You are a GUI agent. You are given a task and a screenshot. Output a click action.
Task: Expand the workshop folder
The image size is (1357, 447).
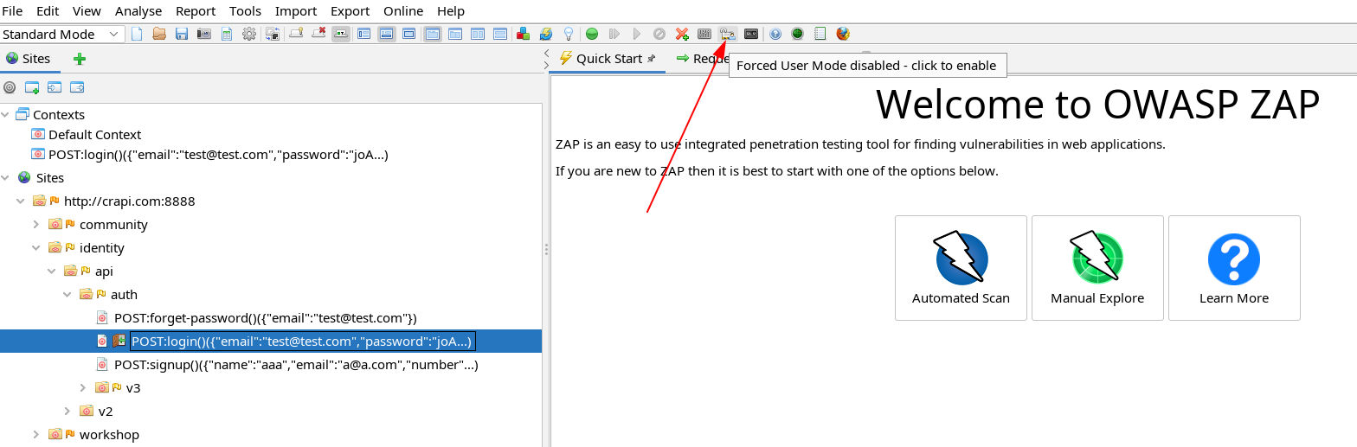(x=36, y=435)
